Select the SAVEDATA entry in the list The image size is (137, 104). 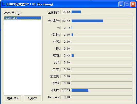[23, 18]
